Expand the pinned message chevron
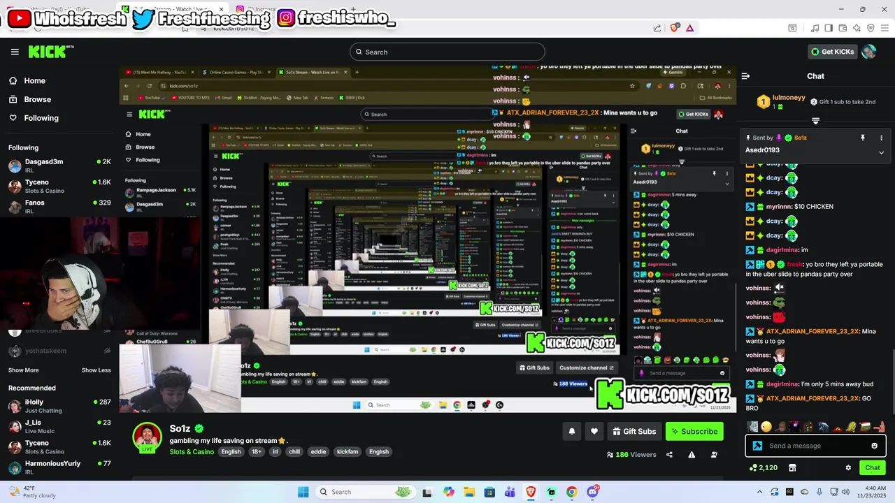 click(881, 152)
